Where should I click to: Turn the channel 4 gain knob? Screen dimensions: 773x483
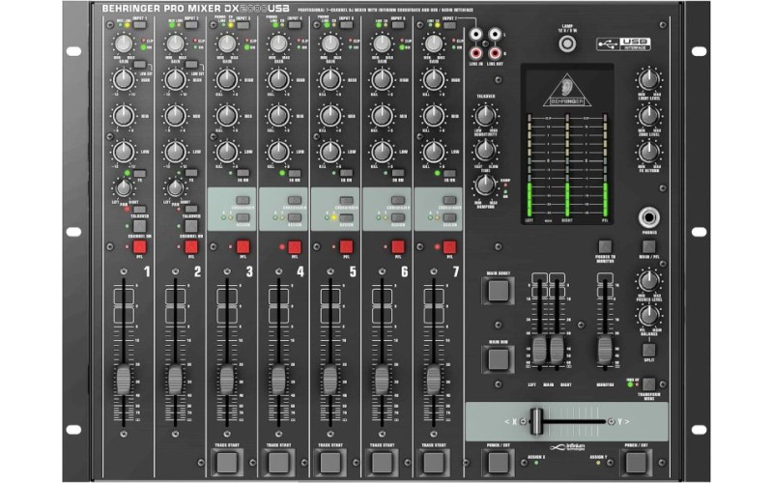pos(278,43)
